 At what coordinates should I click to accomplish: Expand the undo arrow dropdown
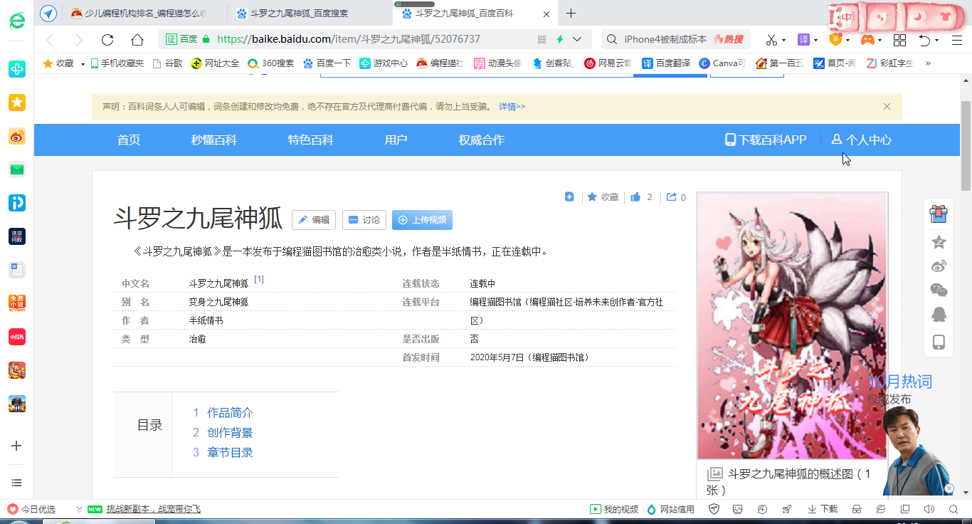937,41
